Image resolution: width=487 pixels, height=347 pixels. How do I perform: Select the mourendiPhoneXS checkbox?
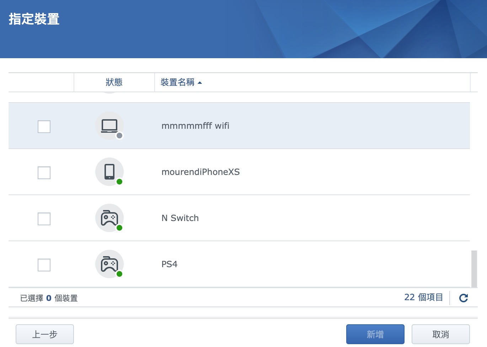44,173
